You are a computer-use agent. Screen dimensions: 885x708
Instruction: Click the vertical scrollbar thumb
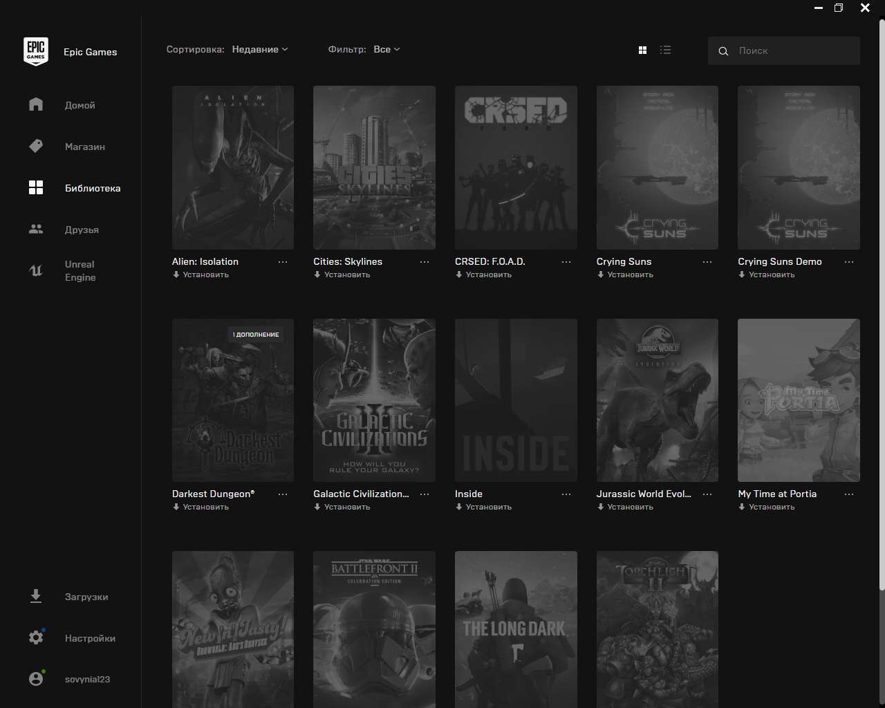(x=882, y=304)
